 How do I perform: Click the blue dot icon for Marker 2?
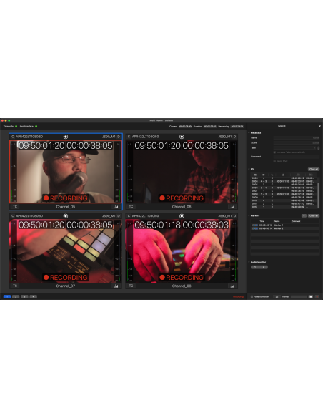click(x=257, y=228)
